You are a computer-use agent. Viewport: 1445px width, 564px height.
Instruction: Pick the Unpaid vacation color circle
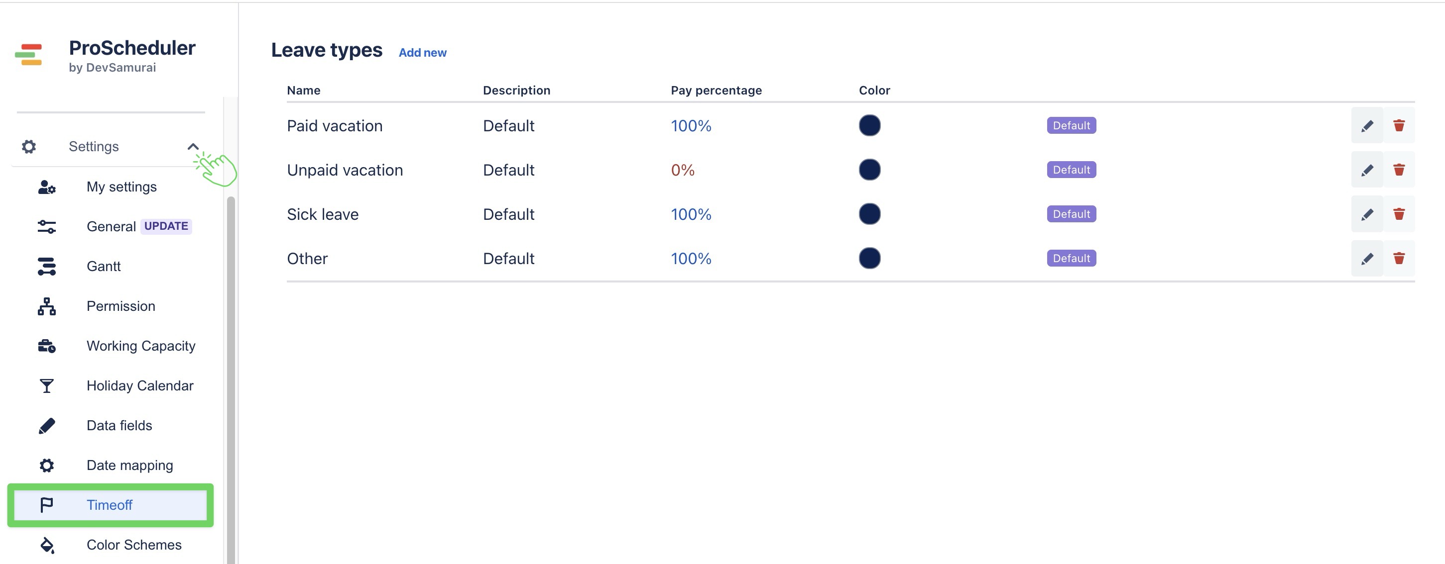point(869,170)
